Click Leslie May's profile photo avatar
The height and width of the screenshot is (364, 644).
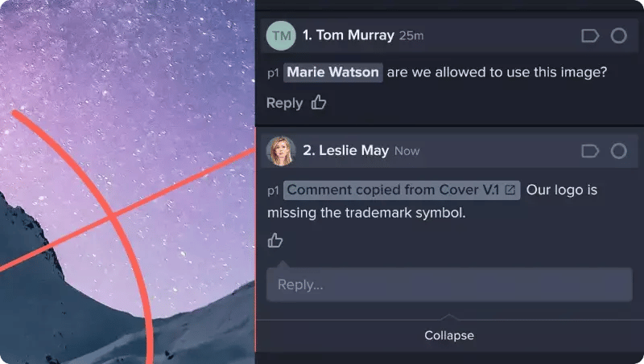point(281,151)
